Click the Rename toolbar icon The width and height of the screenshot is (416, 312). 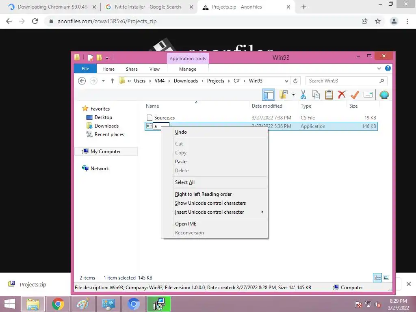[368, 95]
